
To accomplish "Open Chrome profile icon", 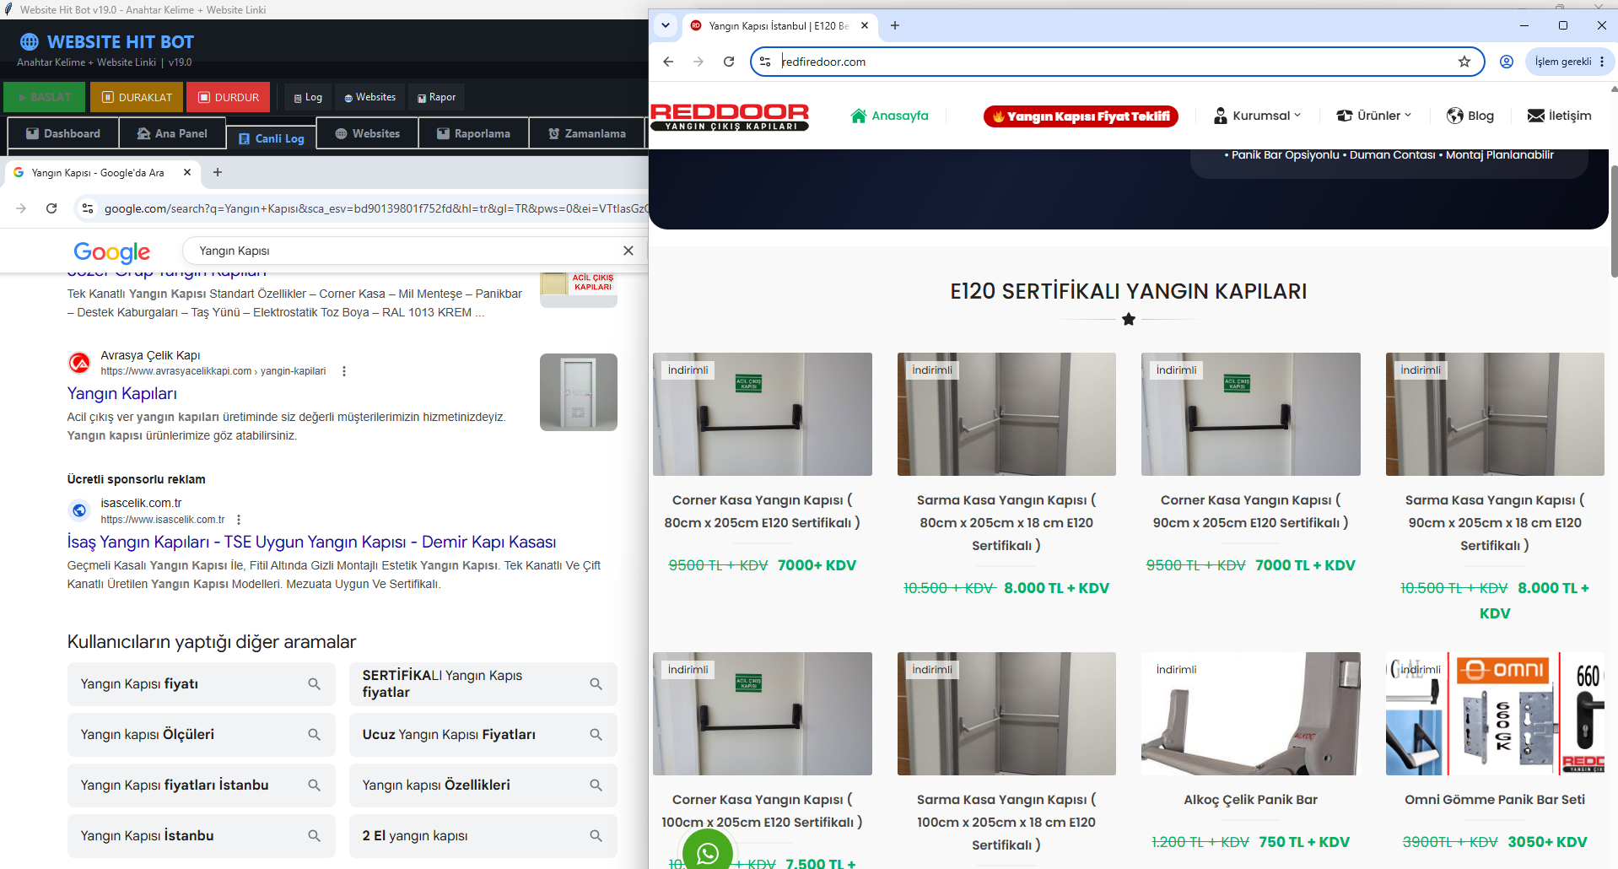I will [x=1507, y=62].
